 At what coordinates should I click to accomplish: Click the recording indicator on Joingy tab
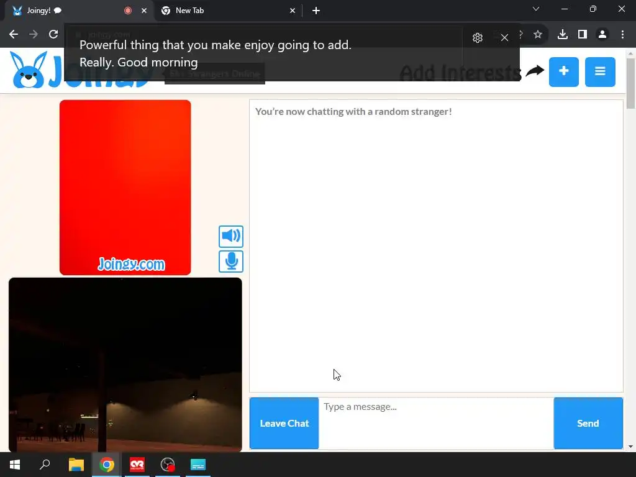pyautogui.click(x=128, y=11)
